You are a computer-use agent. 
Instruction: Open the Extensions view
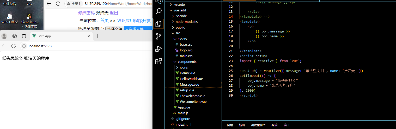click(159, 61)
